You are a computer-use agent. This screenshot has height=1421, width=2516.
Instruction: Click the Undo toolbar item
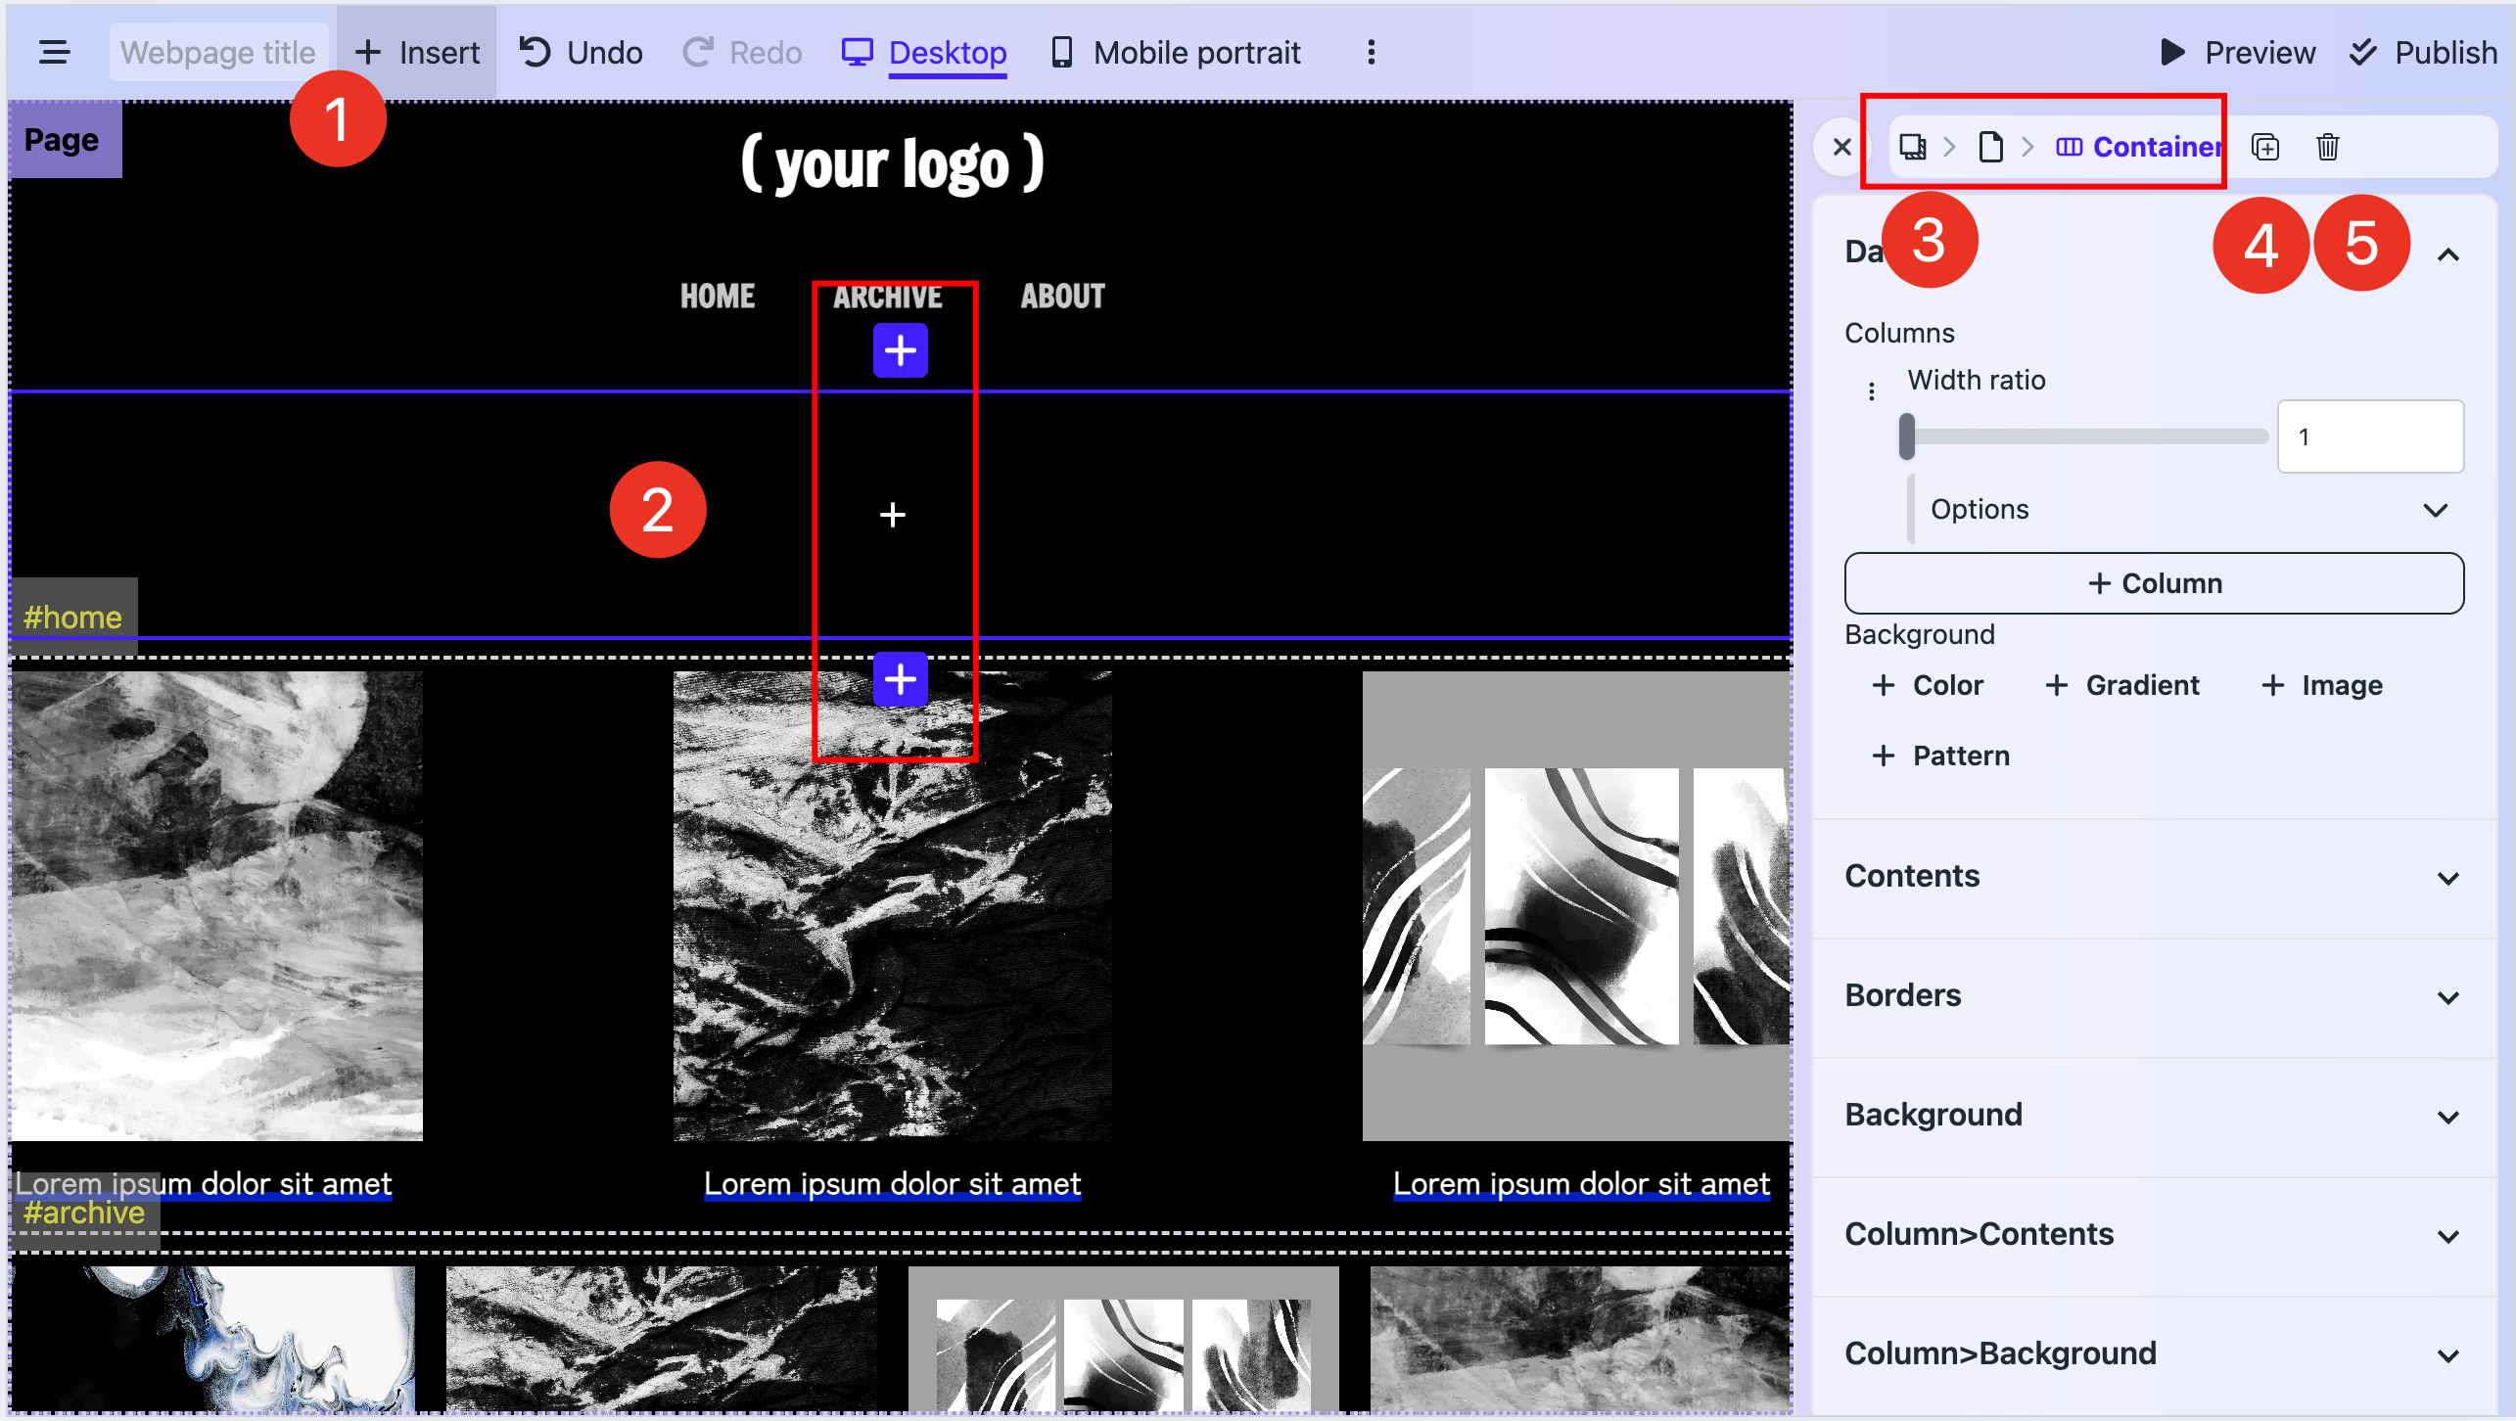coord(581,52)
